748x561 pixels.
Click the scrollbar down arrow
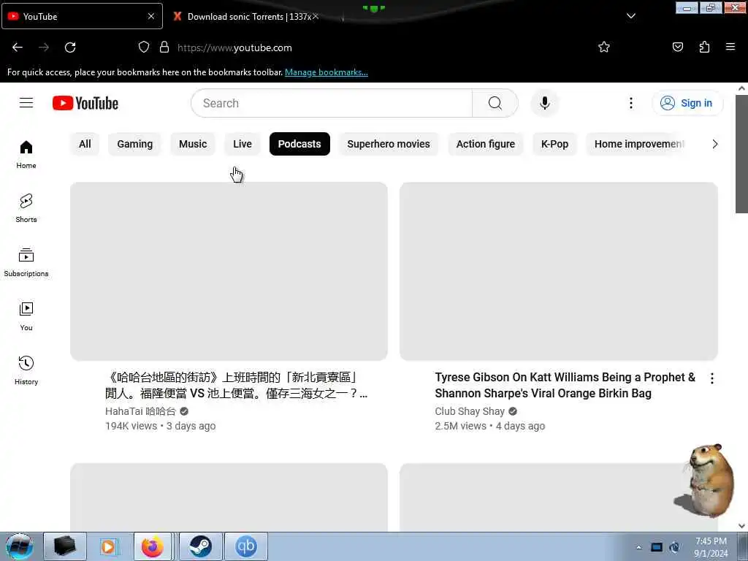tap(741, 526)
